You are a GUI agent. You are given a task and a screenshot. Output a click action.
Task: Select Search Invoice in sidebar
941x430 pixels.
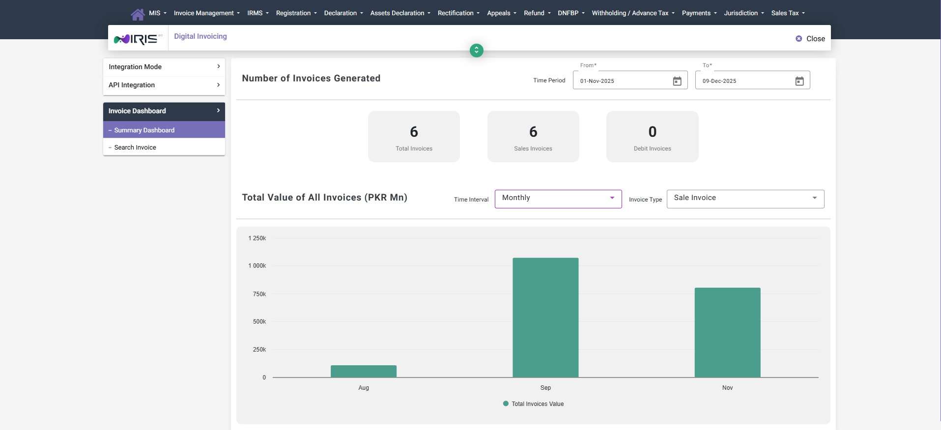point(135,147)
